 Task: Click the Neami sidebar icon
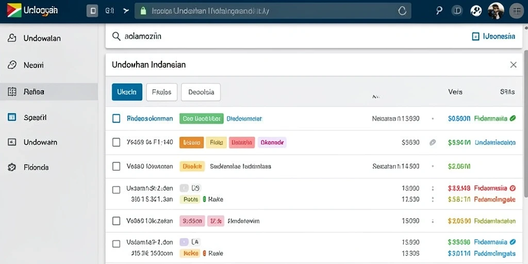[12, 65]
